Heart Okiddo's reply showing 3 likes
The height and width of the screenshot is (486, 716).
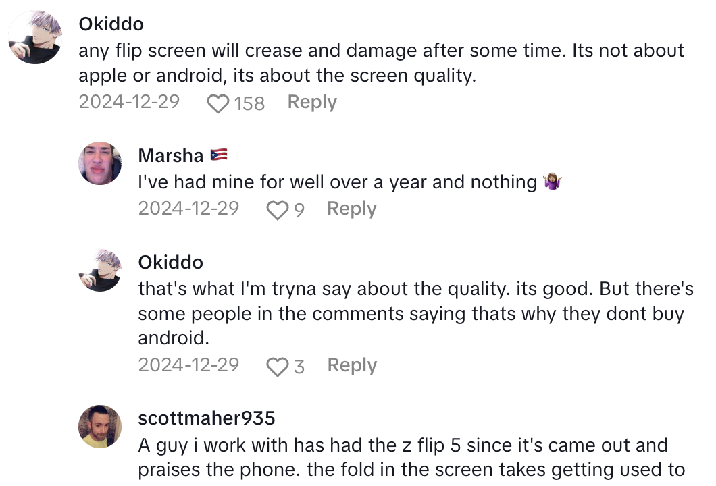(277, 367)
